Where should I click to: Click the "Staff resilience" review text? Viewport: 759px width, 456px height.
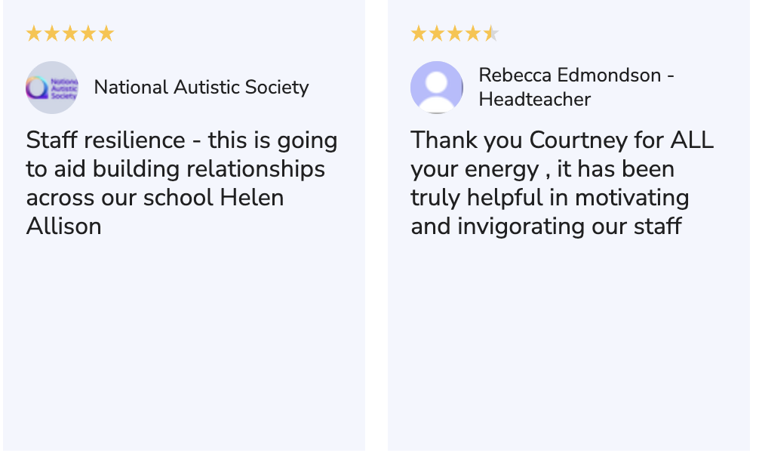[106, 140]
